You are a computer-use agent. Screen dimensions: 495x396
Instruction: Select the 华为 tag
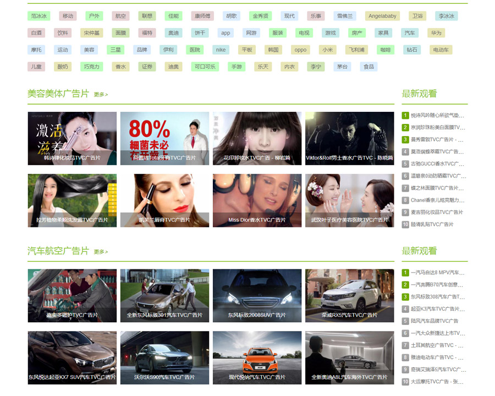[x=436, y=32]
